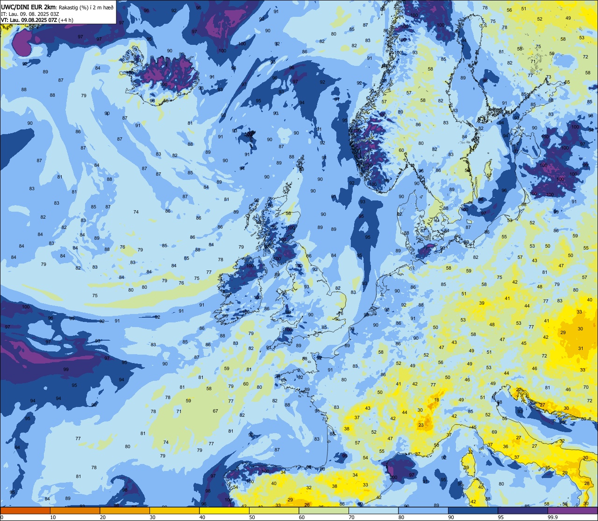Click the legend tick label '99.9'
598x521 pixels.
click(553, 517)
